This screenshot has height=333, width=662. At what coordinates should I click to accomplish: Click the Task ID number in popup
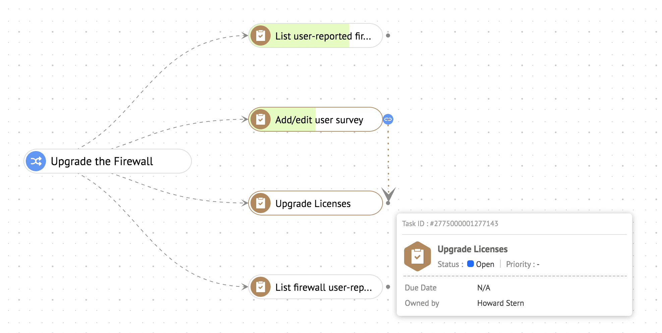tap(464, 224)
